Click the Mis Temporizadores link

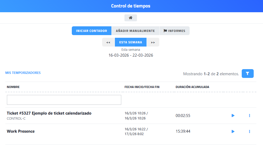(x=23, y=73)
